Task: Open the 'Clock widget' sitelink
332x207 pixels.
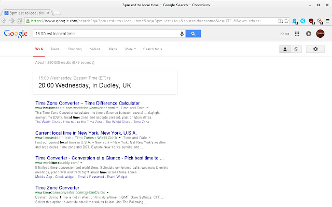Action: (65, 177)
